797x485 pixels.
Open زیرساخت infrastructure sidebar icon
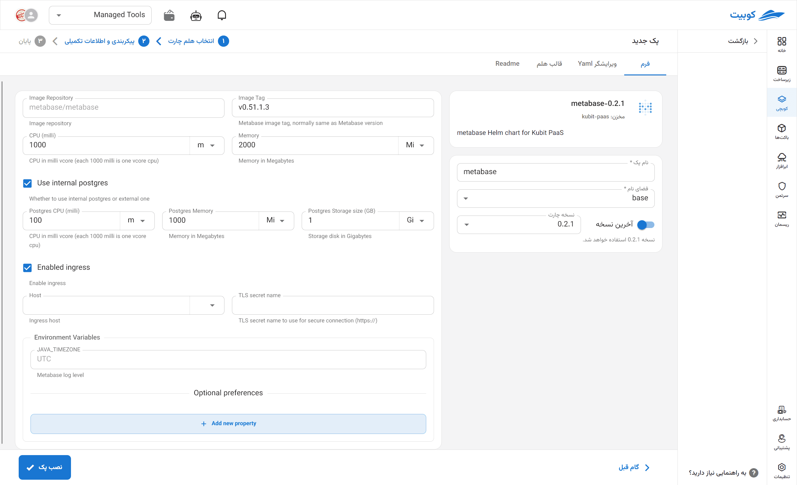coord(781,74)
